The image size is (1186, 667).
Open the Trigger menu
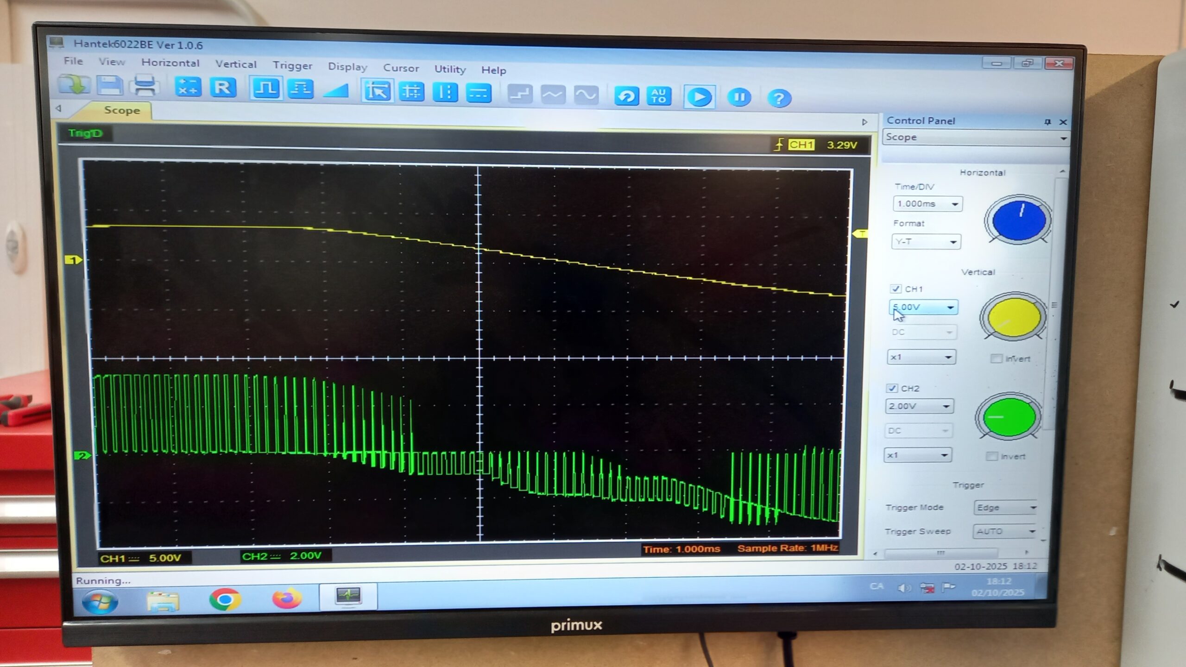(292, 65)
